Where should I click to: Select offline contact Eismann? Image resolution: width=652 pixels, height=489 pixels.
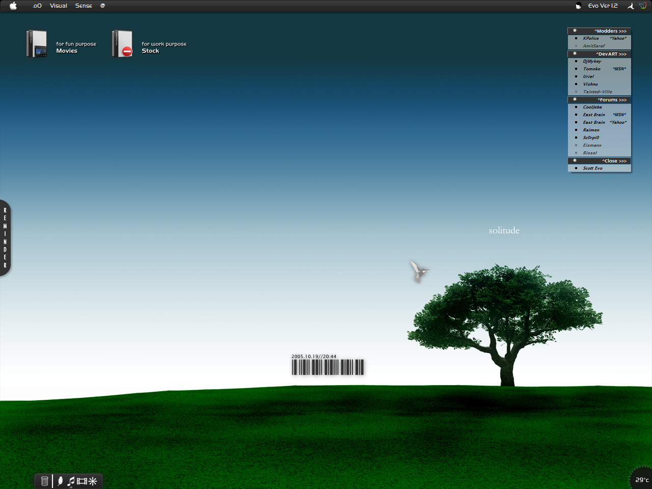(592, 145)
